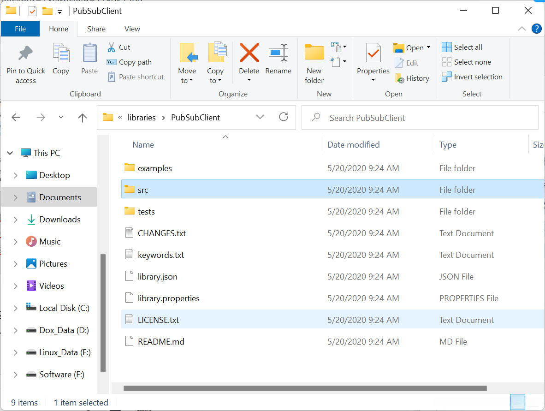This screenshot has width=545, height=411.
Task: Click the libraries breadcrumb in address bar
Action: pyautogui.click(x=142, y=118)
